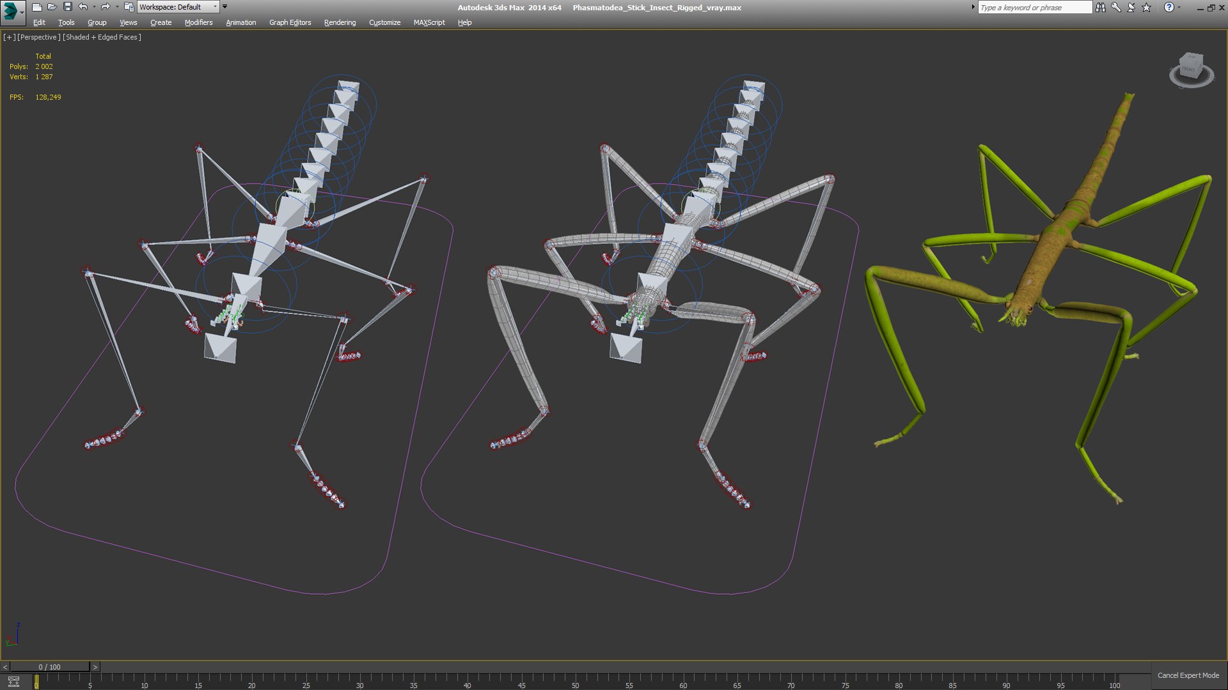Click the [Shaded + Edged Faces] label

pos(102,37)
